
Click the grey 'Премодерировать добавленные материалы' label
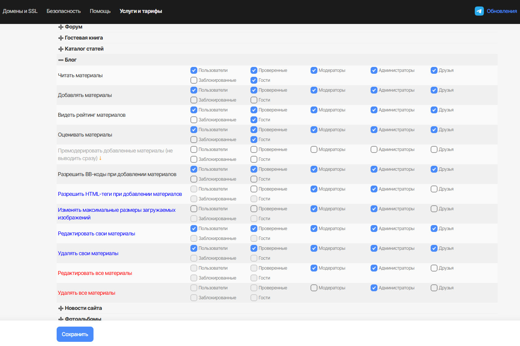click(x=115, y=154)
